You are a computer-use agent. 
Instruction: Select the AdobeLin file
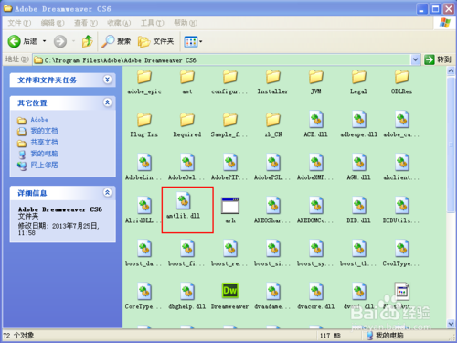pyautogui.click(x=143, y=167)
